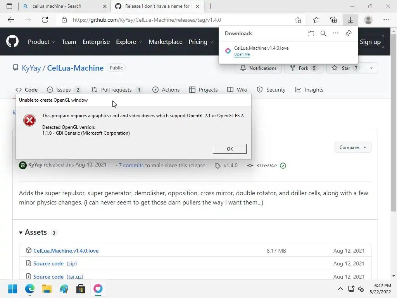Image resolution: width=397 pixels, height=298 pixels.
Task: Open File Explorer from taskbar
Action: tap(47, 289)
